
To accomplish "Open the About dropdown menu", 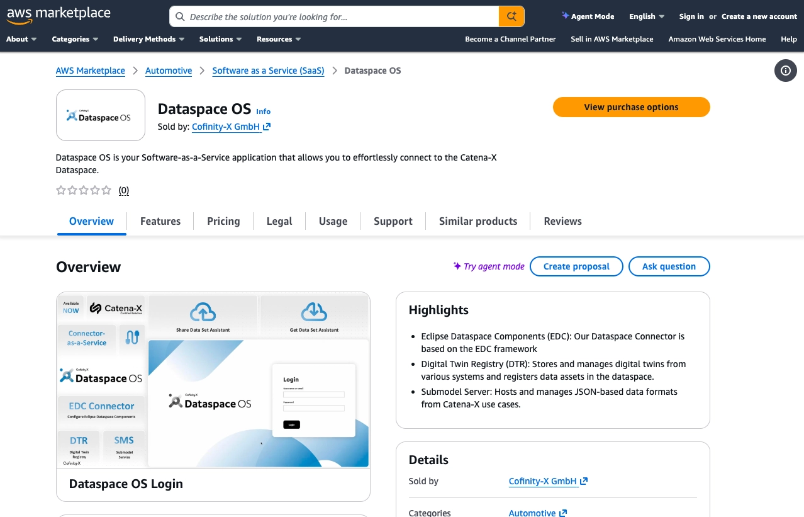I will [21, 39].
